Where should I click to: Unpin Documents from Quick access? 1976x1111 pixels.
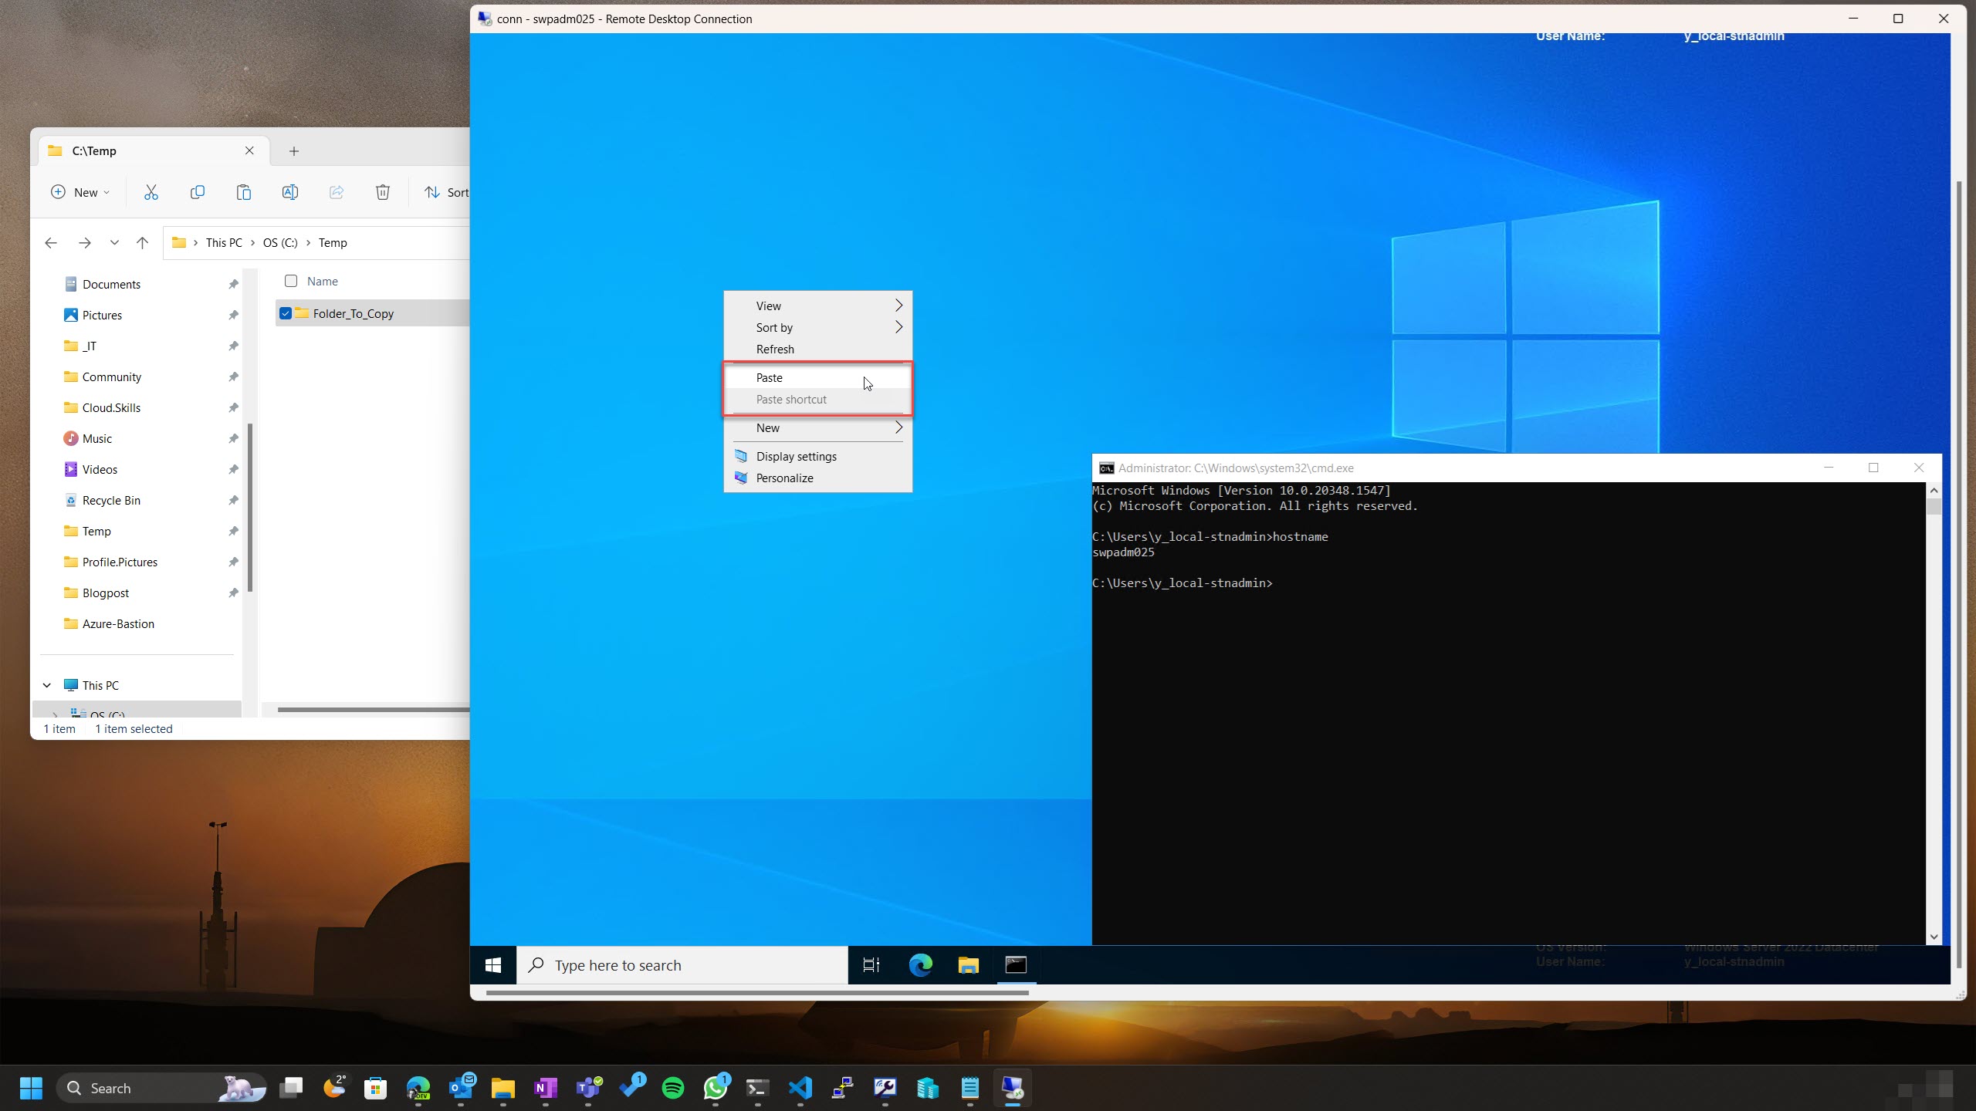tap(233, 284)
